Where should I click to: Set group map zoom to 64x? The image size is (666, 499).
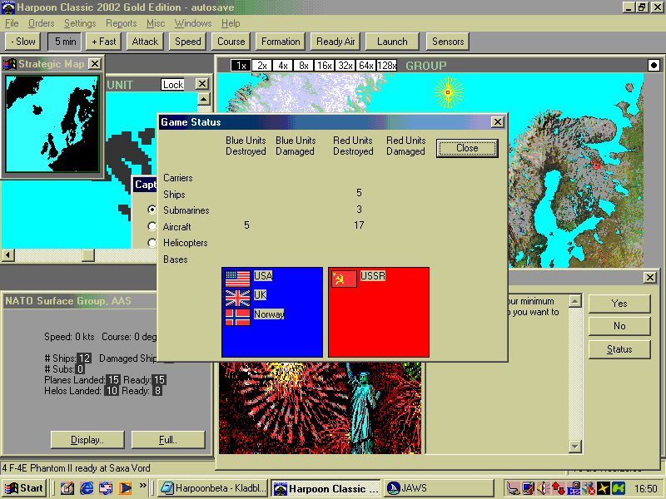coord(365,66)
